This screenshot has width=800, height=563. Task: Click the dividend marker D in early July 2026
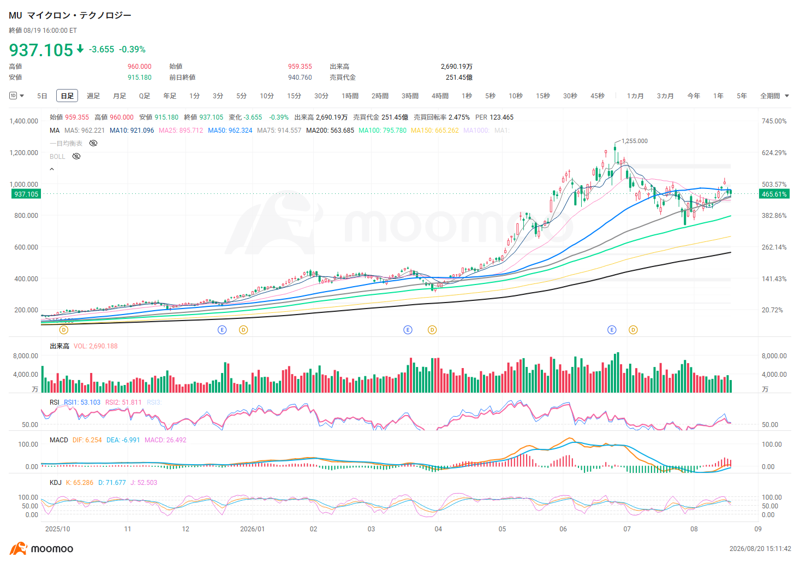(x=633, y=330)
